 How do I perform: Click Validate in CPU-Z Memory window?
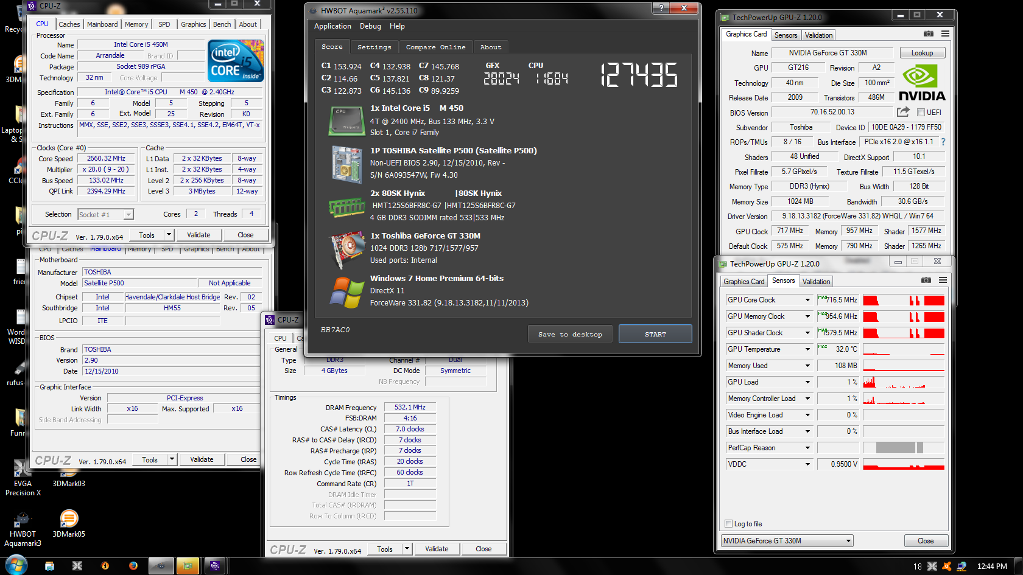tap(437, 549)
